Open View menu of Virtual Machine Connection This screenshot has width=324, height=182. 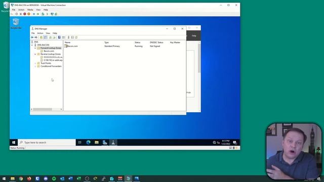[x=38, y=10]
